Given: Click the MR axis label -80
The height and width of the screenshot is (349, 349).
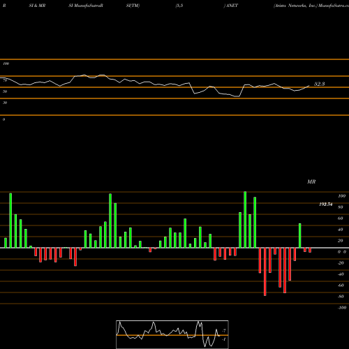Looking at the screenshot, I should coord(341,297).
